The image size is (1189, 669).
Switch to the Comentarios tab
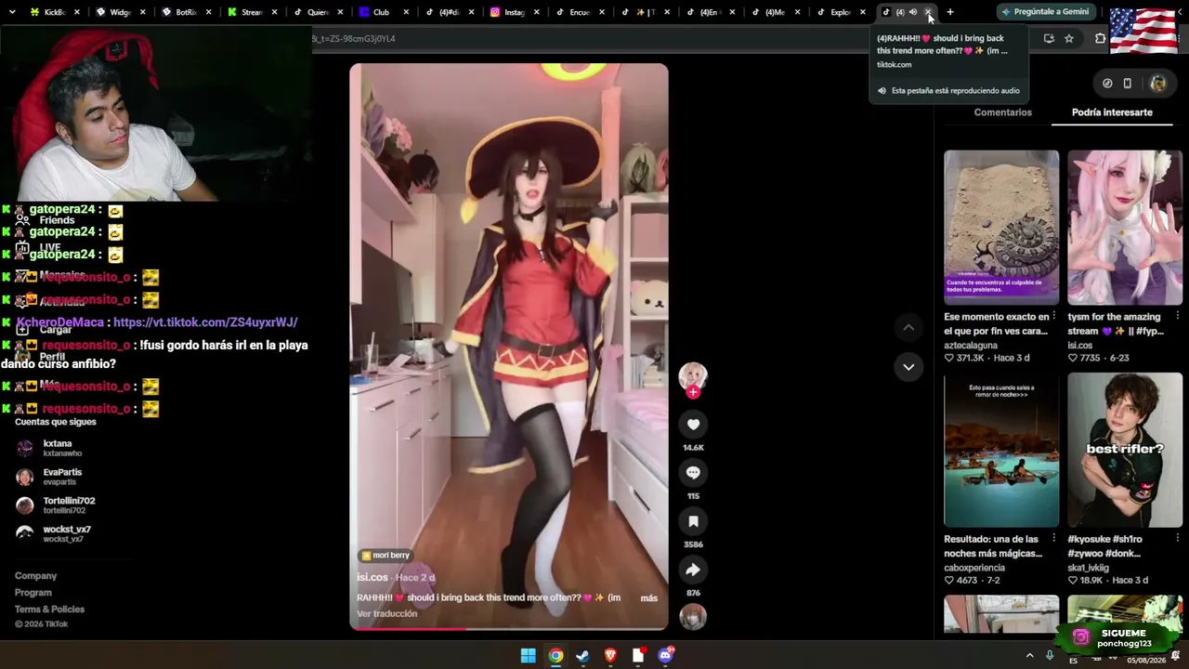pyautogui.click(x=1002, y=112)
